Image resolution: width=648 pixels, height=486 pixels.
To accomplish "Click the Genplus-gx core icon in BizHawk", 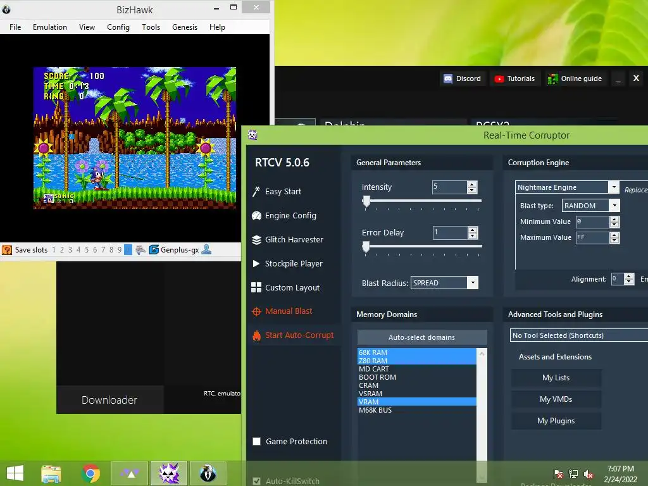I will [154, 249].
